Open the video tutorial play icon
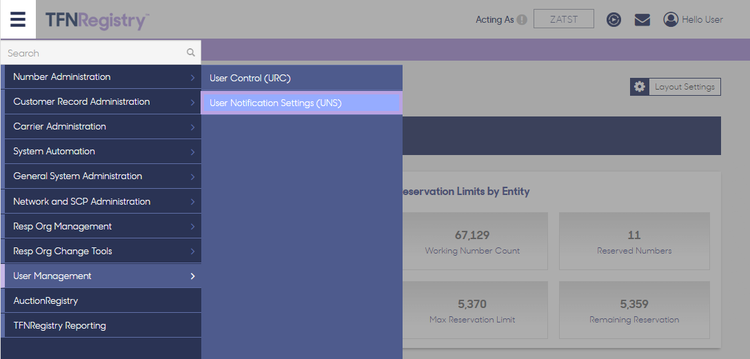This screenshot has height=359, width=750. (x=614, y=19)
